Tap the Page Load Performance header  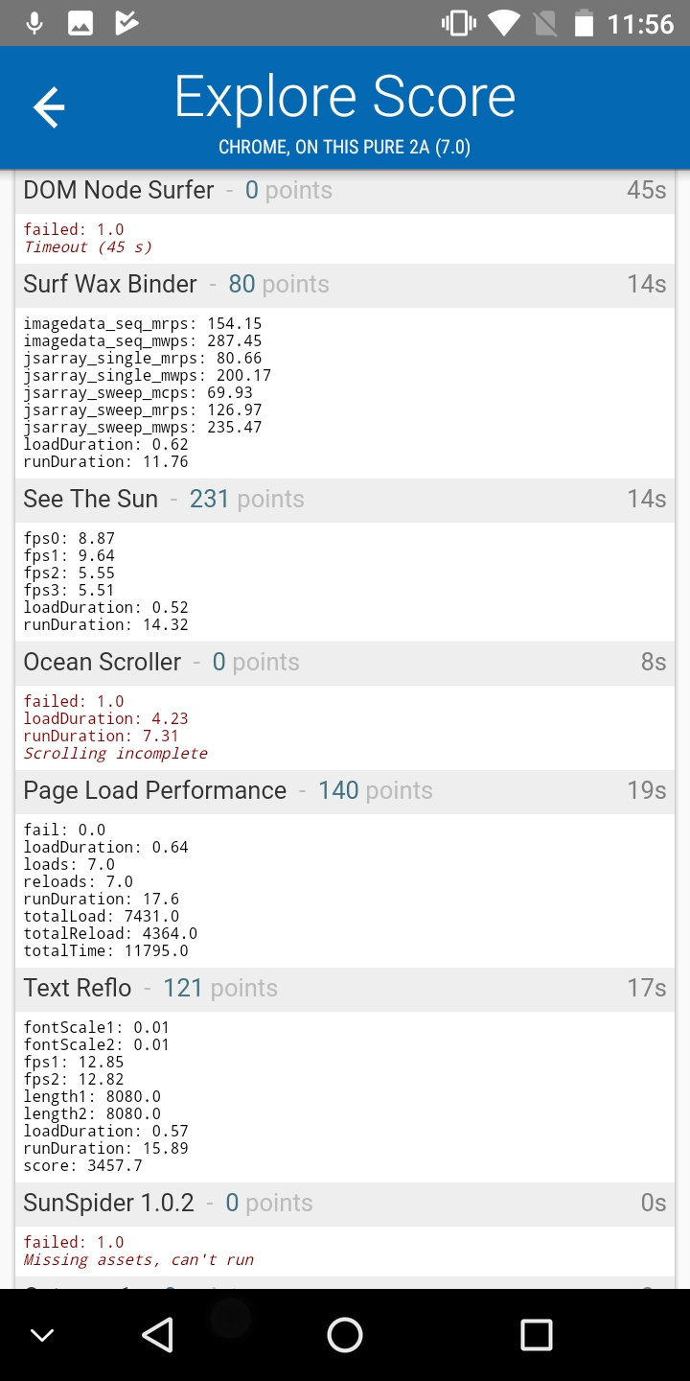tap(345, 790)
